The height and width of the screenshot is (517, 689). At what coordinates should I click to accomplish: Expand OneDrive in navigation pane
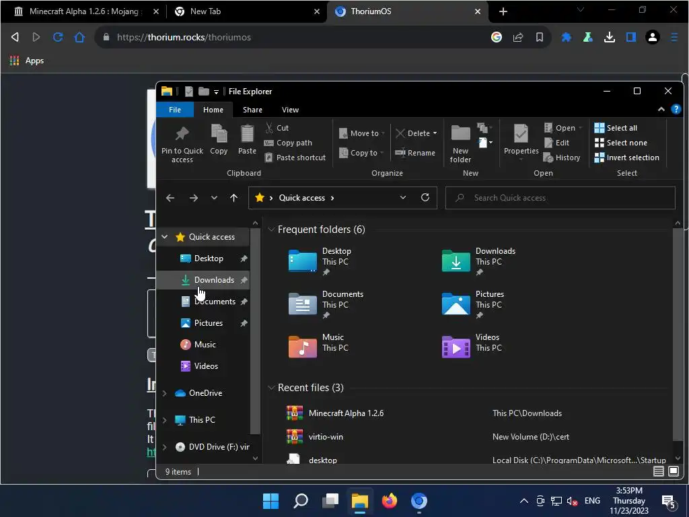tap(164, 393)
